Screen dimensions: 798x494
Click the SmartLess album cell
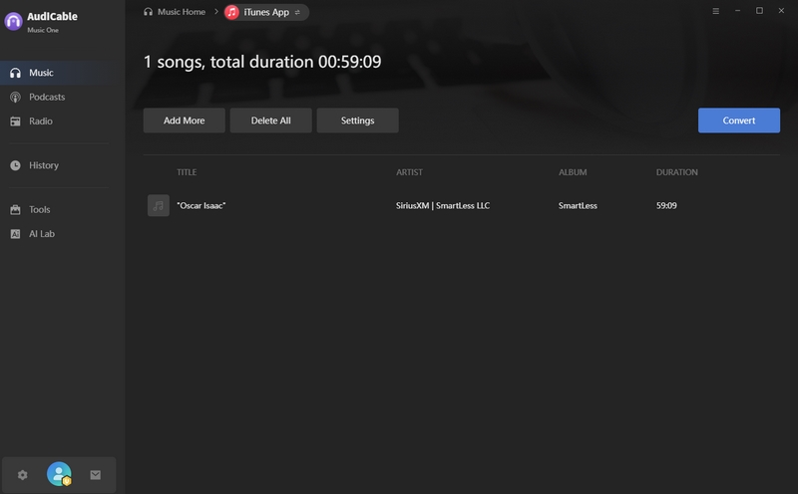click(578, 205)
